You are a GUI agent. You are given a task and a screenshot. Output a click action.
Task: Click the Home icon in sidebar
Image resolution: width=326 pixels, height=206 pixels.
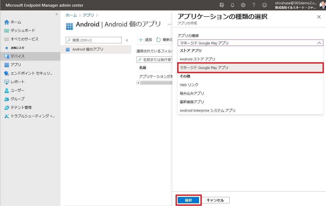(x=7, y=22)
